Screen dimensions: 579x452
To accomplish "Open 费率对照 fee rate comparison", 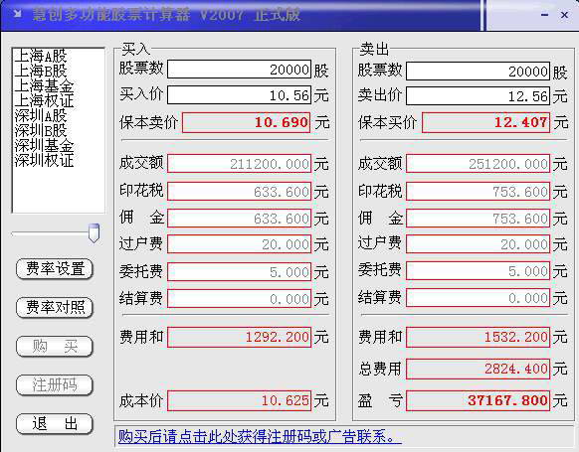I will pyautogui.click(x=55, y=308).
